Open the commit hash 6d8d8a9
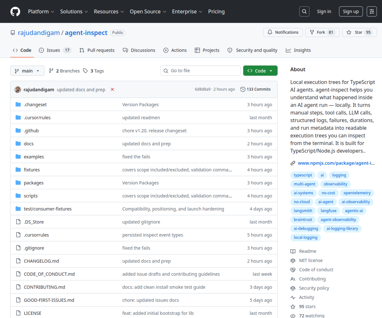This screenshot has height=318, width=382. point(203,89)
